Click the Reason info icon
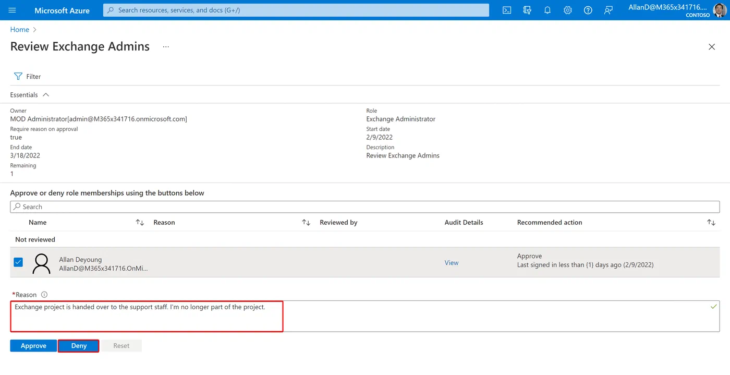730x375 pixels. point(44,295)
